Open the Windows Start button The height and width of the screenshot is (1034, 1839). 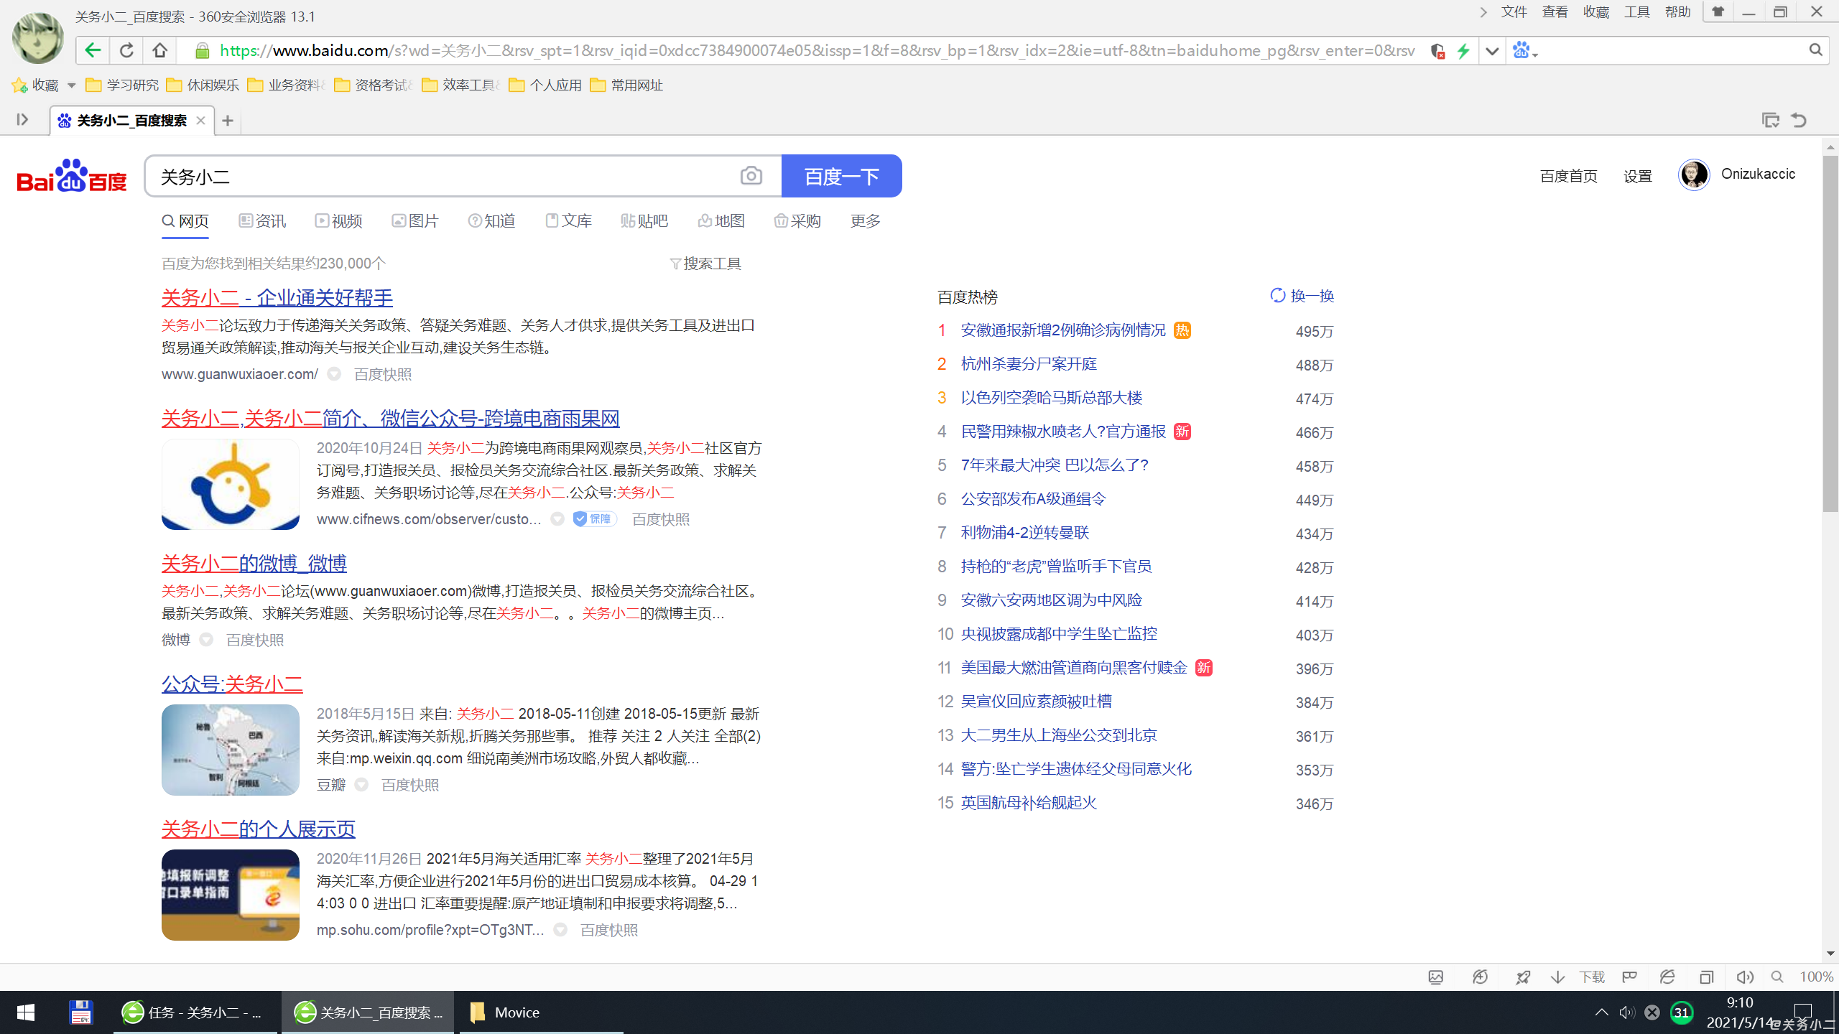pyautogui.click(x=26, y=1012)
